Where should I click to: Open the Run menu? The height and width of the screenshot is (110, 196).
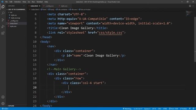tap(33, 2)
